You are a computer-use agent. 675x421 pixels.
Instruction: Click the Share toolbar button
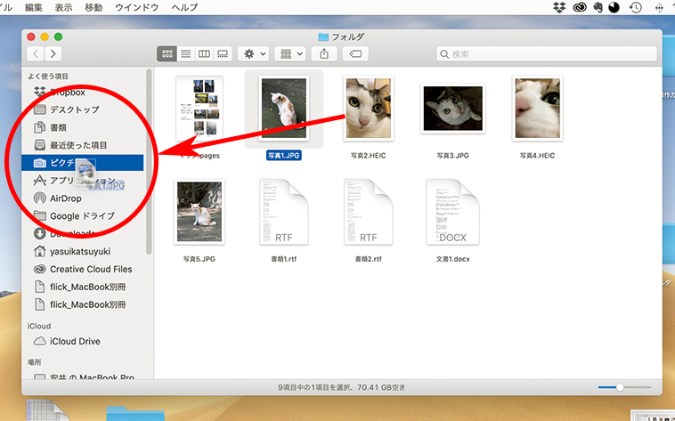pyautogui.click(x=324, y=54)
